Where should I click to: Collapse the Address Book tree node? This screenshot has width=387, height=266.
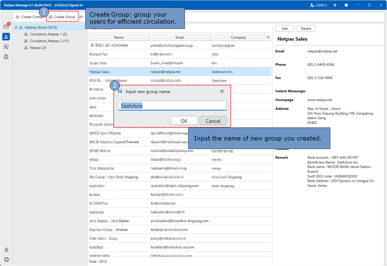click(16, 27)
